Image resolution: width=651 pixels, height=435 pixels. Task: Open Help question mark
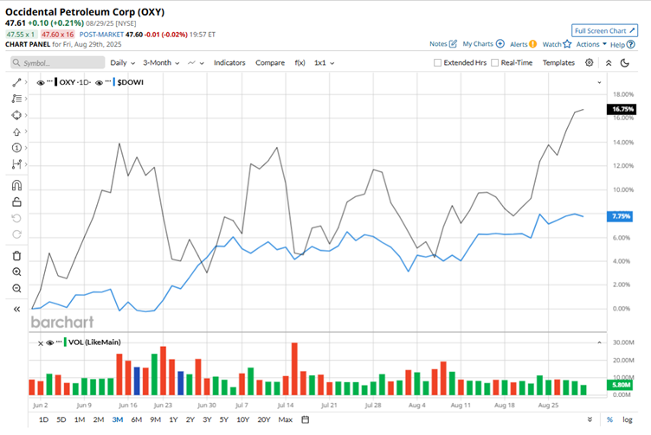630,44
